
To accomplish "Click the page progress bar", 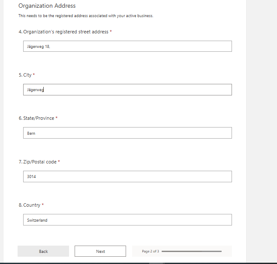I will coord(191,251).
